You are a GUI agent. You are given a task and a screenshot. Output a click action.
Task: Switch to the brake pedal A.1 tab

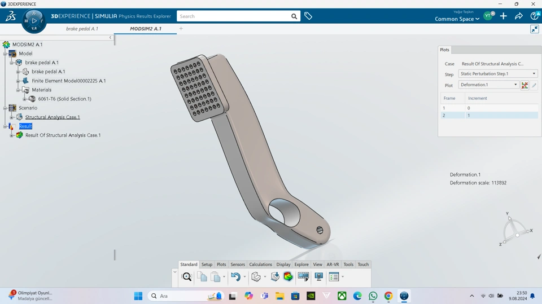tap(82, 29)
